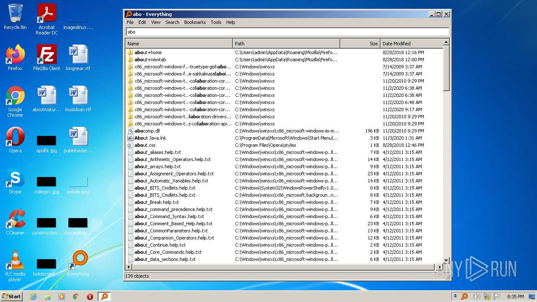Open the Search menu
The height and width of the screenshot is (302, 537).
coord(172,22)
